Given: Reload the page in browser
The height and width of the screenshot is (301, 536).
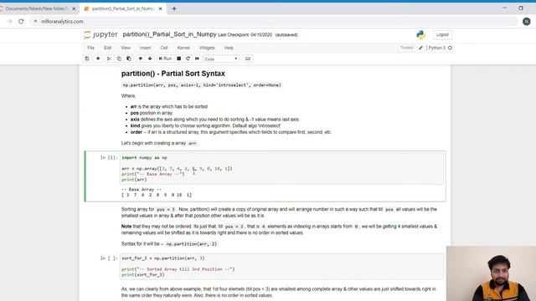Looking at the screenshot, I should coord(21,21).
